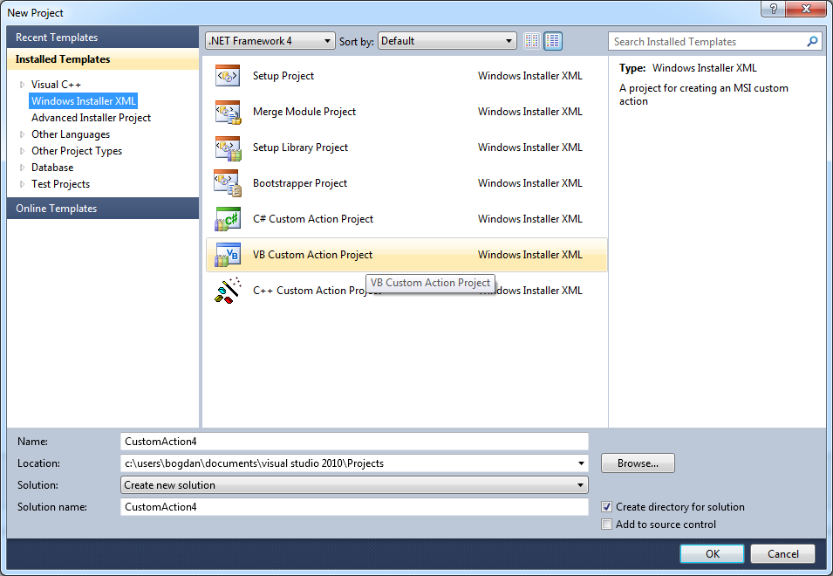The height and width of the screenshot is (576, 833).
Task: Open the .NET Framework 4 dropdown
Action: 270,41
